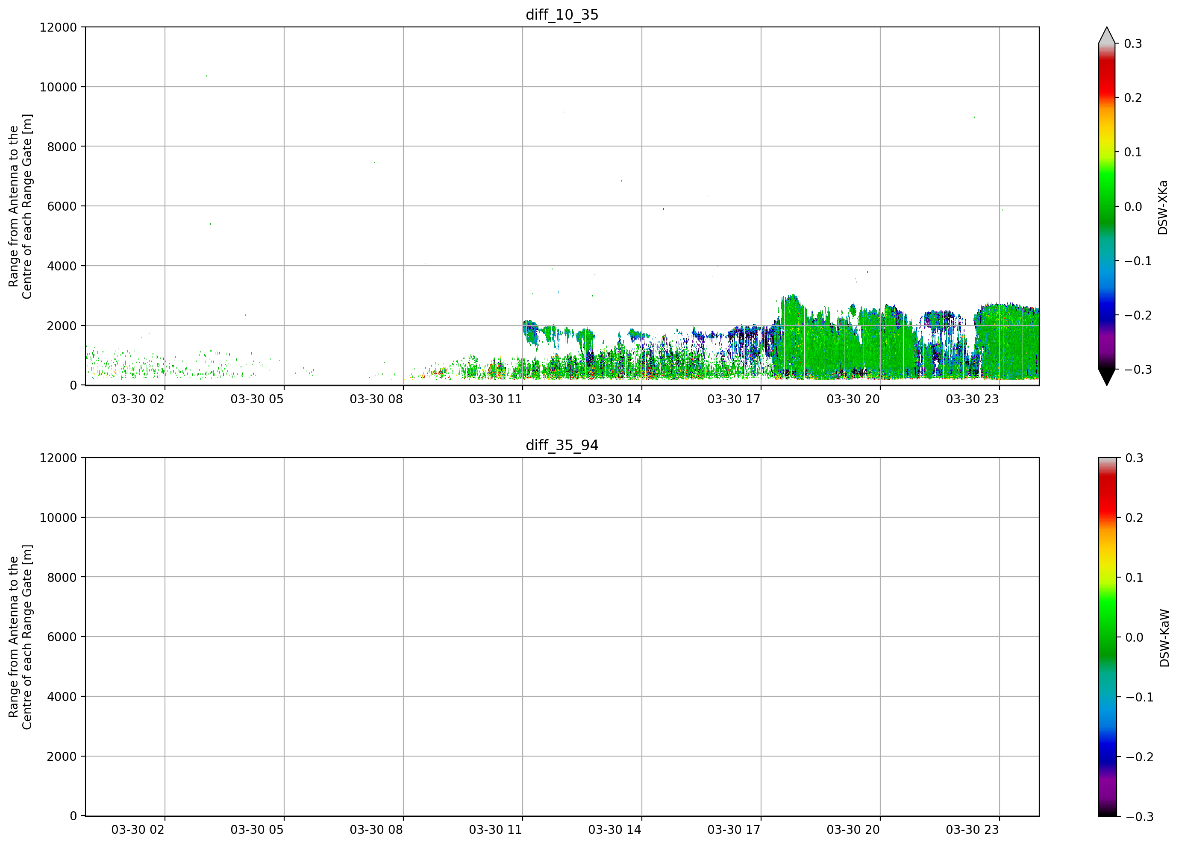Viewport: 1179px width, 845px height.
Task: Select the DSW-KaW colorbar label
Action: point(1164,638)
